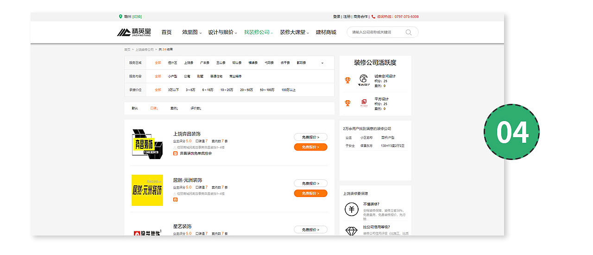593x255 pixels.
Task: Click the yen coin icon beside 不懂装修
Action: coord(352,210)
